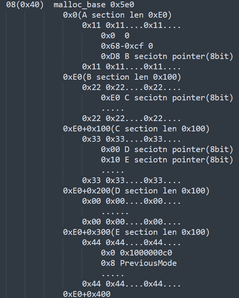Click the E section len 0x100 header line
Viewport: 239px width, 298px height.
click(136, 232)
